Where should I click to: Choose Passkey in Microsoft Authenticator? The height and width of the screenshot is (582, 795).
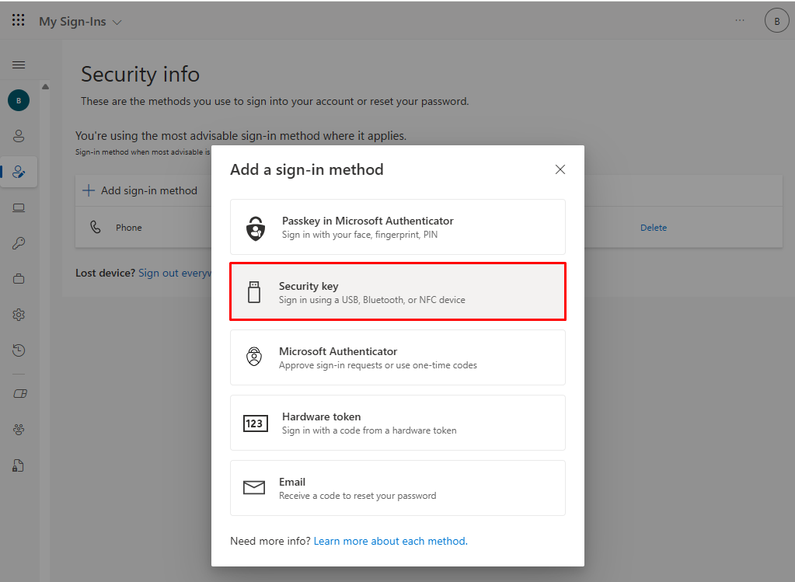coord(397,227)
